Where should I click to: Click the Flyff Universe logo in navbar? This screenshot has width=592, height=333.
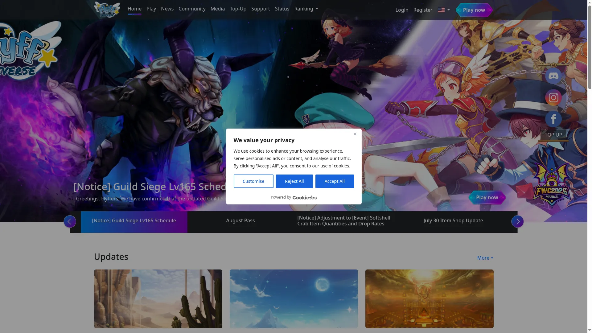point(107,10)
